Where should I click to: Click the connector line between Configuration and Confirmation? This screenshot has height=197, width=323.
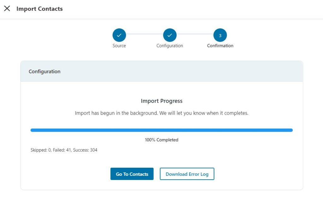(x=195, y=34)
